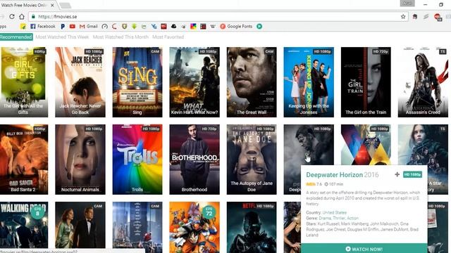451x253 pixels.
Task: Open the Wikipedia W bookmark
Action: pos(213,27)
